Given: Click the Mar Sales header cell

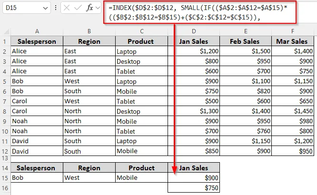Looking at the screenshot, I should (x=293, y=41).
